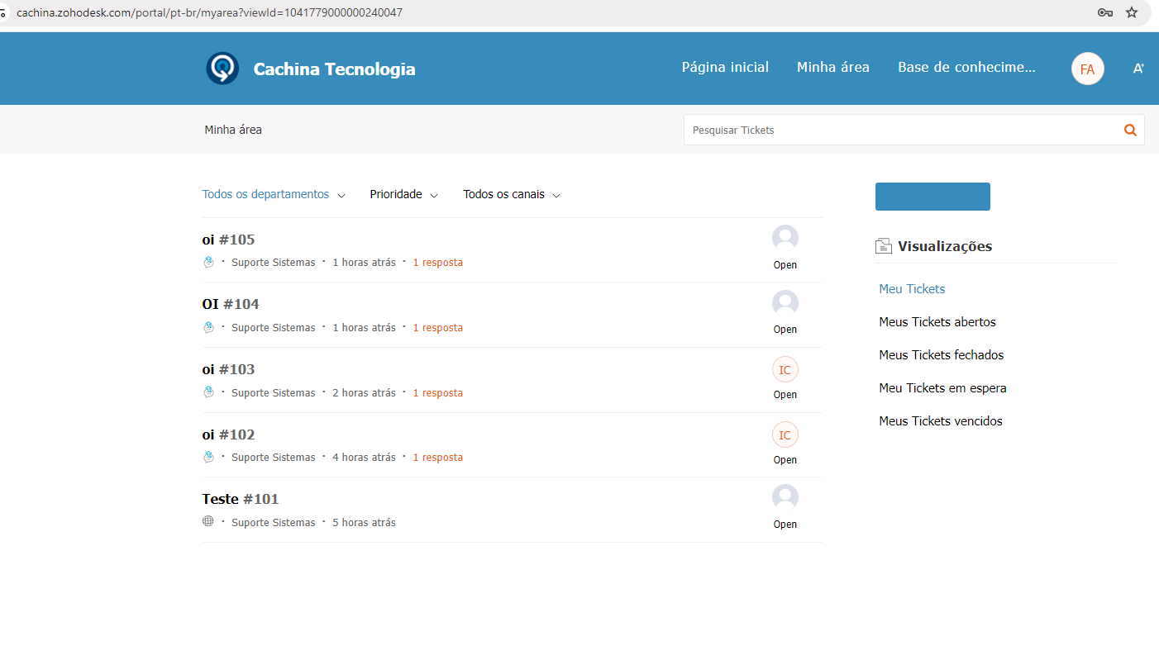Open the FA user avatar menu

click(1087, 69)
